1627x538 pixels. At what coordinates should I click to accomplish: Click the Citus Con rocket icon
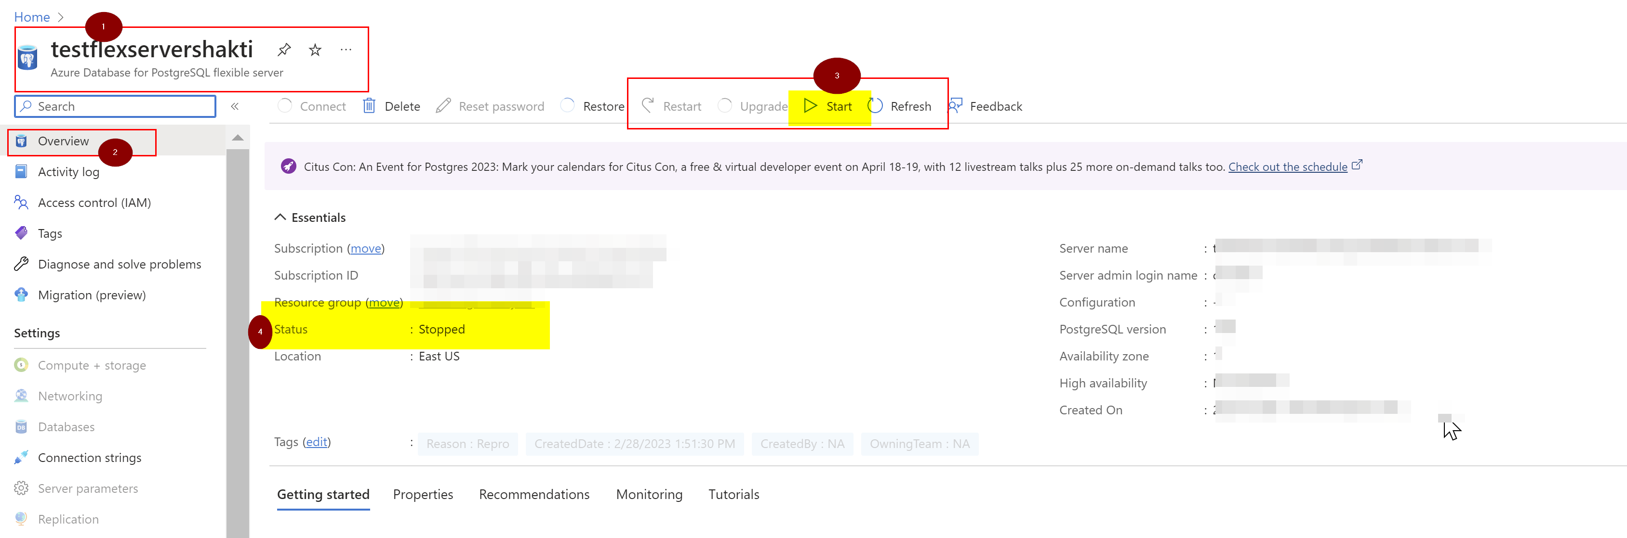(288, 166)
